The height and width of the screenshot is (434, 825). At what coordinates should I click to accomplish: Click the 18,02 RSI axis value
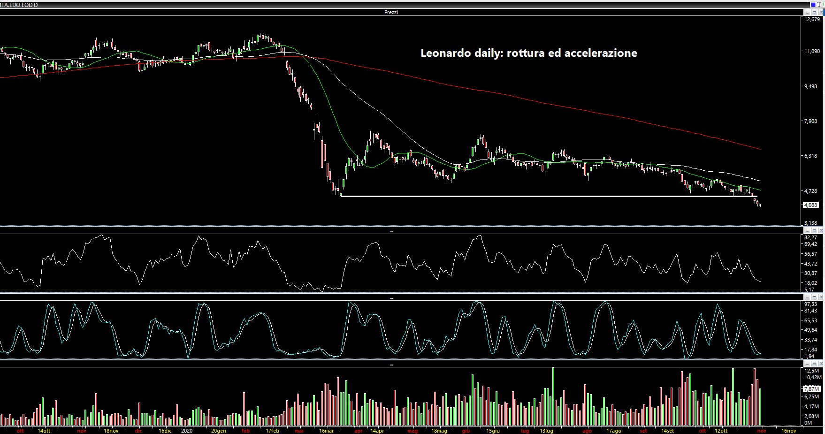(x=811, y=283)
